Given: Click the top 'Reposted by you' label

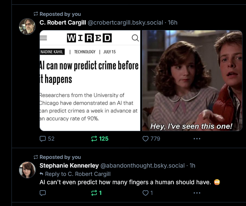Looking at the screenshot, I should click(x=60, y=14).
